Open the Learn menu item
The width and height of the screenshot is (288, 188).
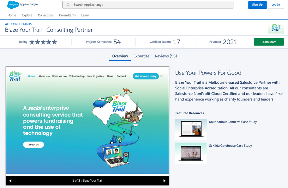85,15
